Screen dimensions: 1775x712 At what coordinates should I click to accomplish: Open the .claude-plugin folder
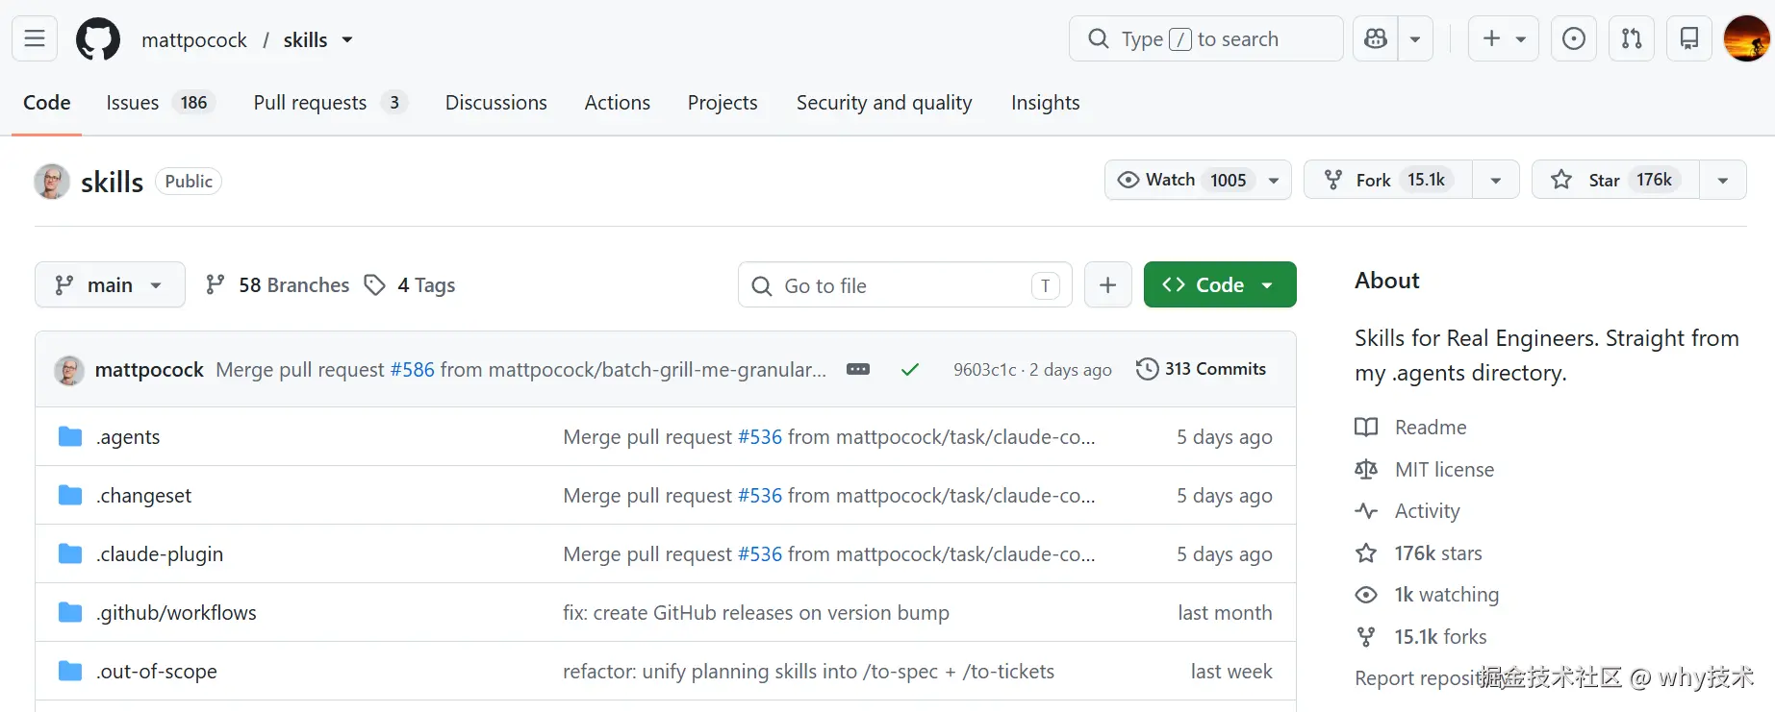(160, 553)
